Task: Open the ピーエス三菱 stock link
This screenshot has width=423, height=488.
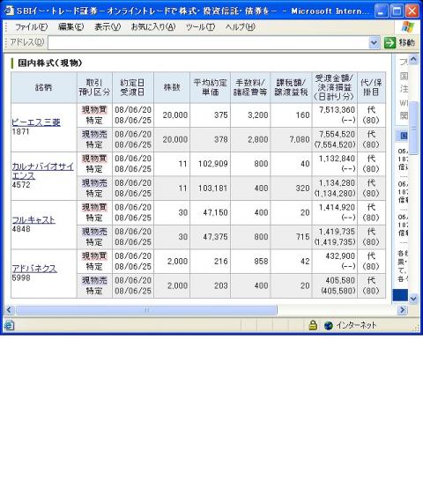Action: (36, 122)
